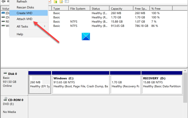Click the CD-ROM 0 disc drive icon
This screenshot has width=188, height=118.
tap(5, 99)
